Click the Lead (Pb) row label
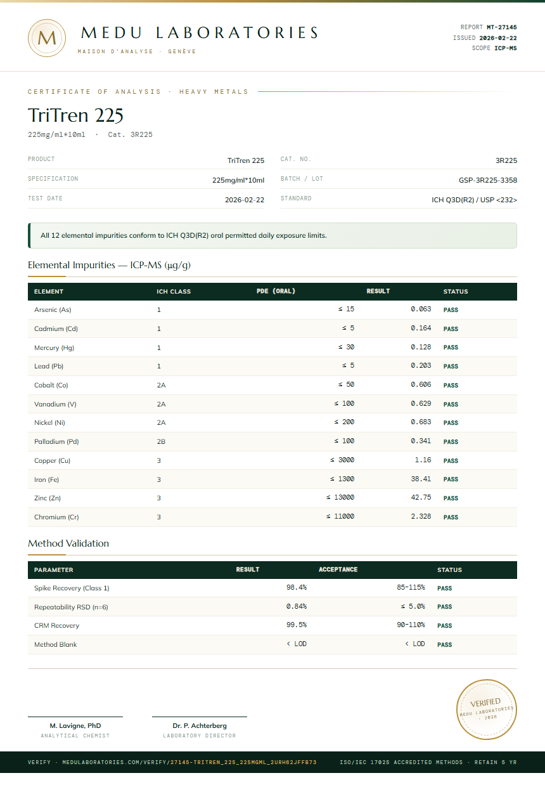 coord(49,366)
